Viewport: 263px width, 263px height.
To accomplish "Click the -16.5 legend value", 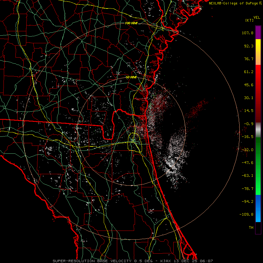I will point(248,137).
